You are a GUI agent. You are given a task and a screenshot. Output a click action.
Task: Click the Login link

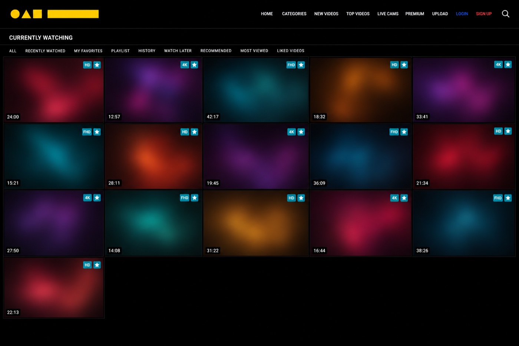click(462, 14)
